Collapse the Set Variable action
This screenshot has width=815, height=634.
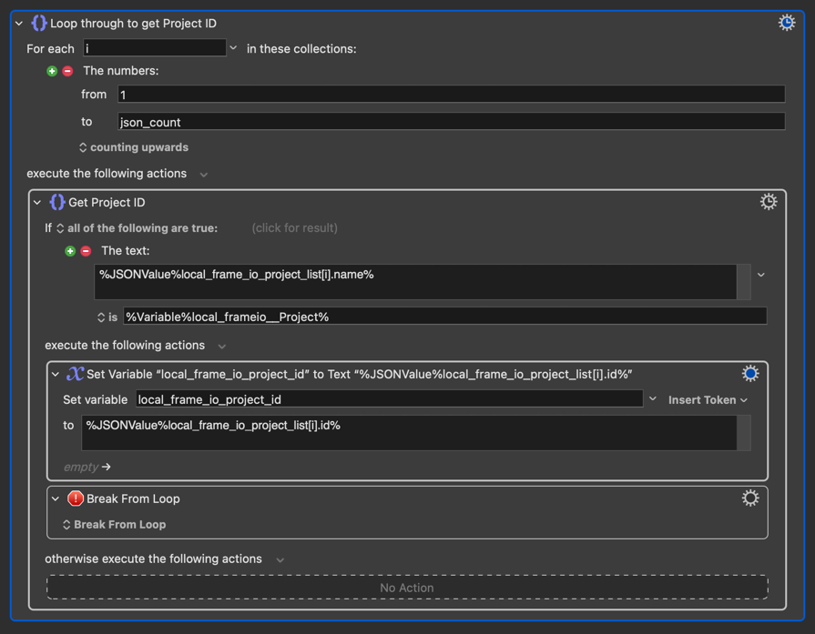coord(56,375)
